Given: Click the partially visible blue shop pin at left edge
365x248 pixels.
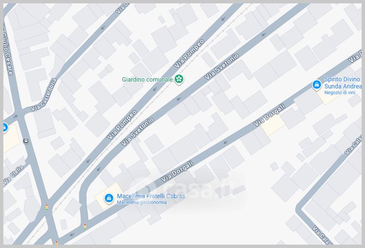Looking at the screenshot, I should (x=5, y=128).
